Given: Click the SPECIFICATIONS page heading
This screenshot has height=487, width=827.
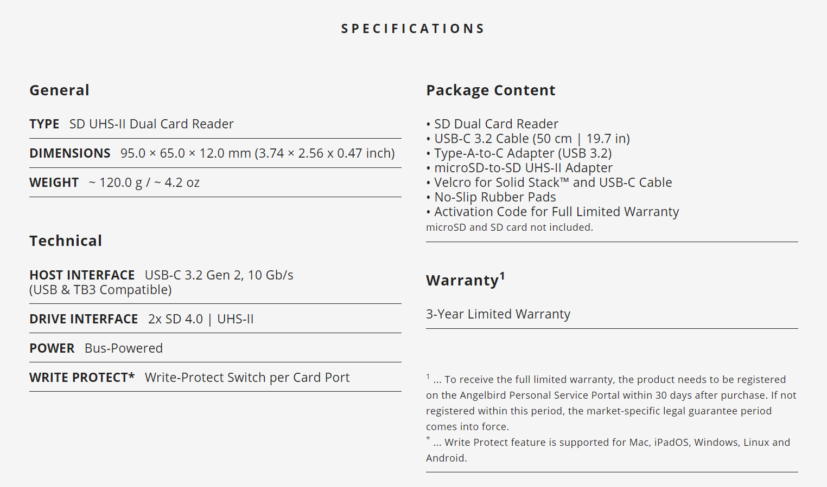Looking at the screenshot, I should click(x=413, y=29).
